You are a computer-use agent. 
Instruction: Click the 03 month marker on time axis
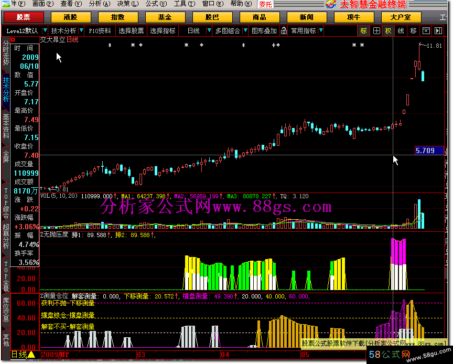pyautogui.click(x=141, y=355)
